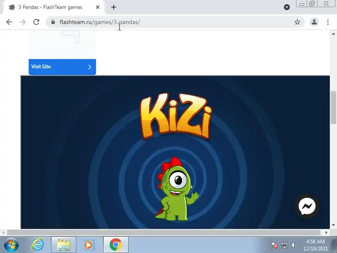Restore down the Chrome window
Screen dimensions: 337x253
[x=312, y=4]
